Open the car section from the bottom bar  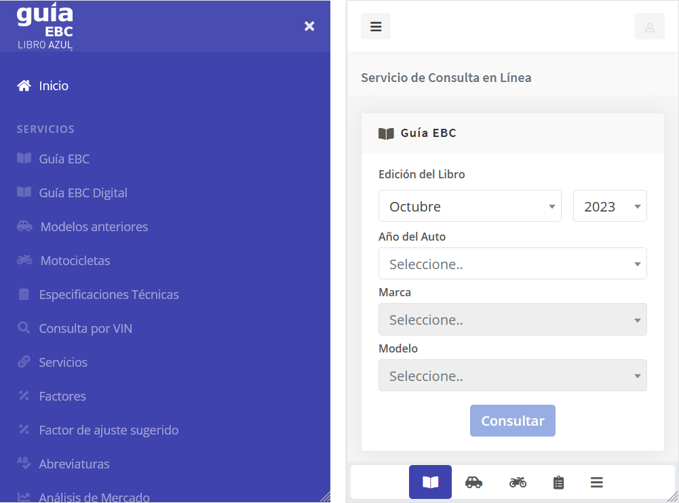tap(474, 482)
